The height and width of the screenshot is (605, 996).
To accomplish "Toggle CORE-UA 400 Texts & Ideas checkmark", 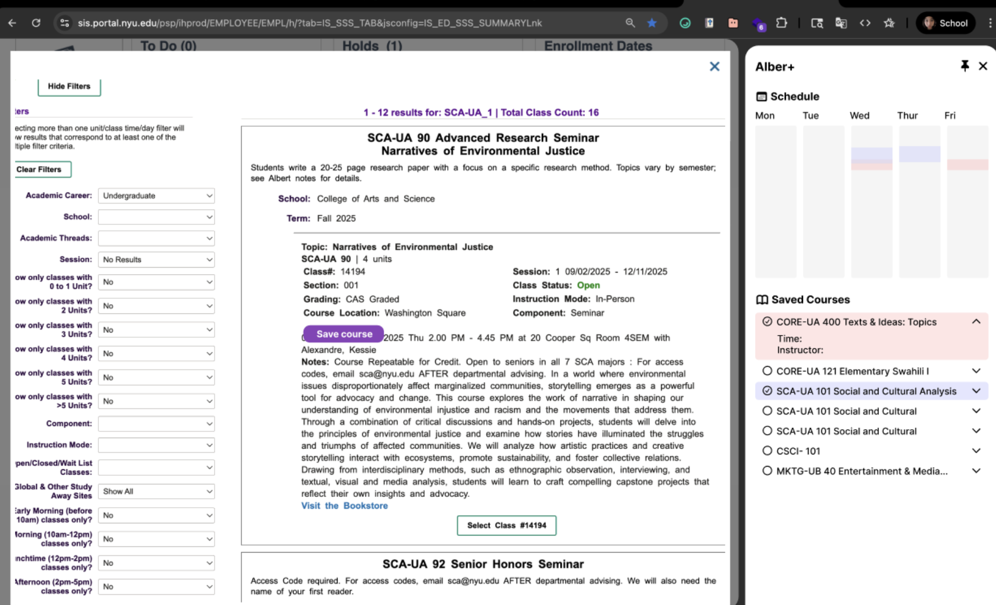I will pyautogui.click(x=767, y=322).
